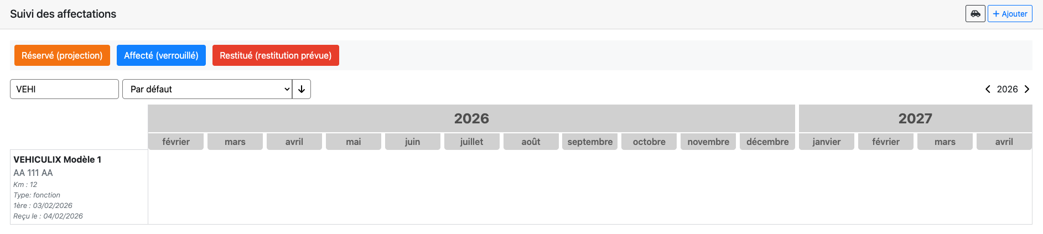Click the VEHI search field
This screenshot has width=1043, height=234.
pyautogui.click(x=64, y=89)
